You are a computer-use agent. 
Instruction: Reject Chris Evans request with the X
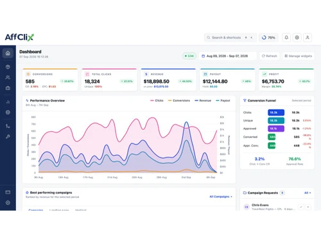(308, 207)
